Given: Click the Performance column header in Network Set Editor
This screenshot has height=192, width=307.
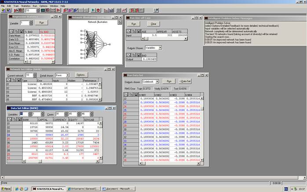Looking at the screenshot, I should coord(90,80).
